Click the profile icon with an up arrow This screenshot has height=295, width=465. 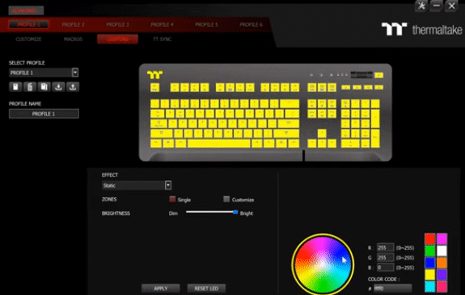click(x=73, y=86)
